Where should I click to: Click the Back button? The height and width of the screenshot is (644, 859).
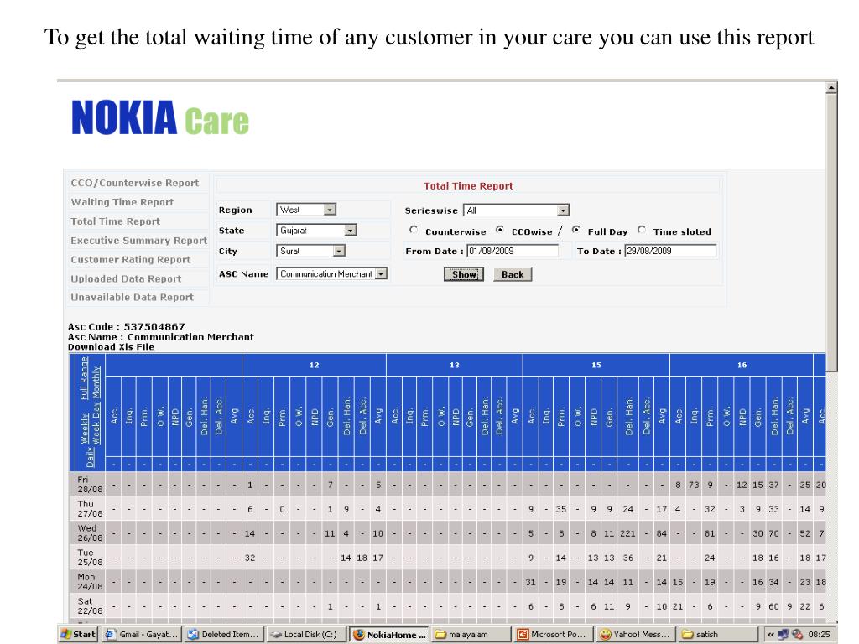coord(513,274)
